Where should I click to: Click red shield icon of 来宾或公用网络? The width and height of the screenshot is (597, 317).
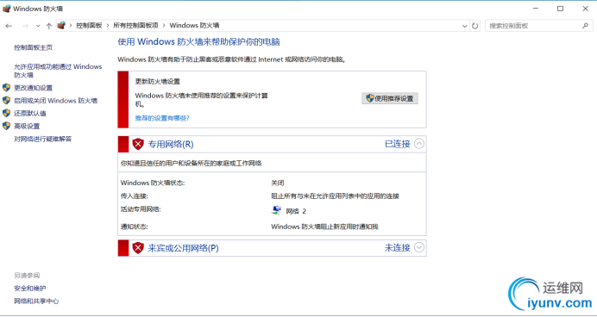(138, 248)
